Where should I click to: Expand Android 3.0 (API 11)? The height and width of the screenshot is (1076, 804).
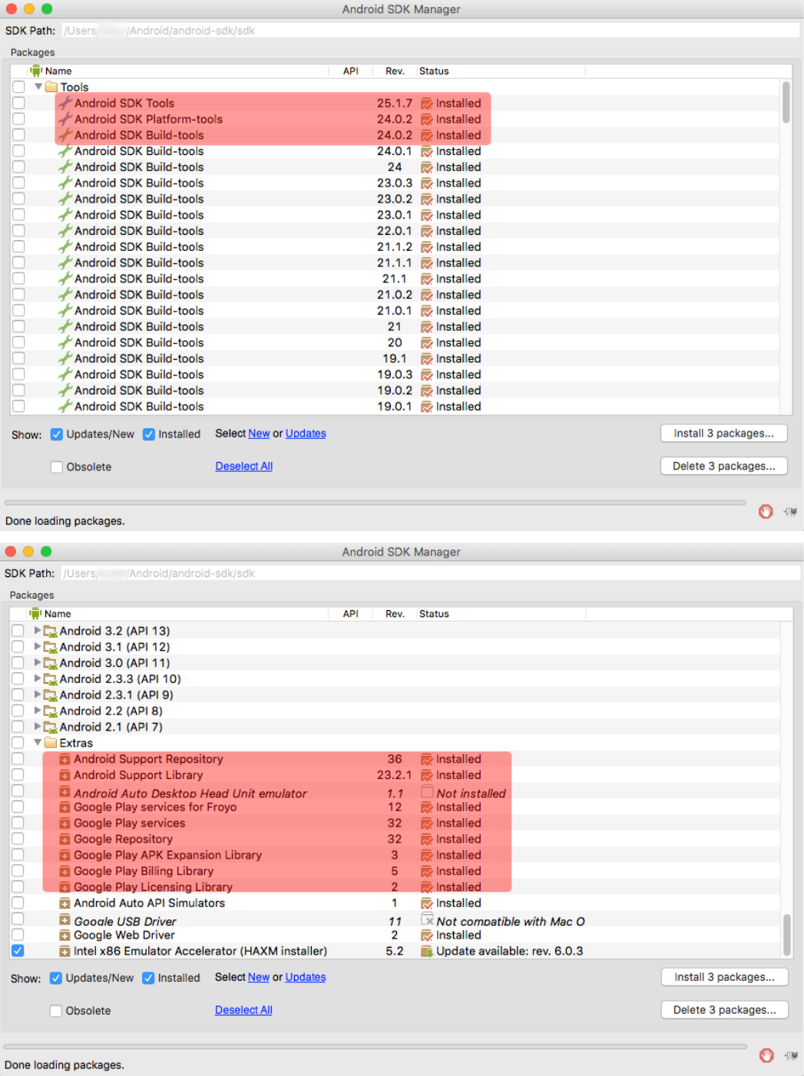(x=38, y=662)
